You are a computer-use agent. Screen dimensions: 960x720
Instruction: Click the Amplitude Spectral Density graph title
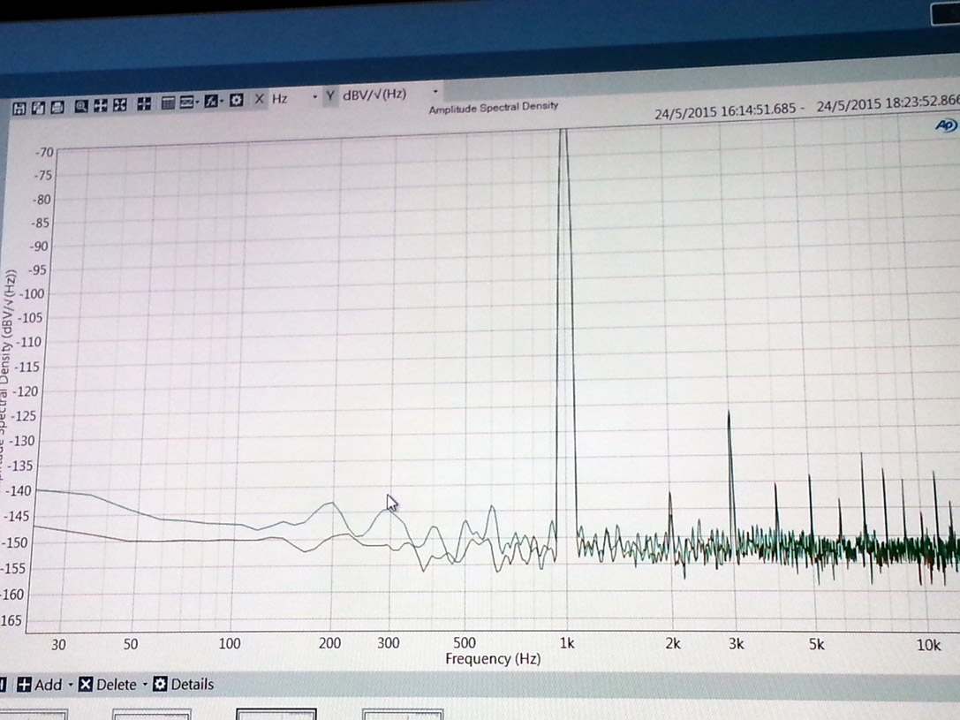point(494,108)
